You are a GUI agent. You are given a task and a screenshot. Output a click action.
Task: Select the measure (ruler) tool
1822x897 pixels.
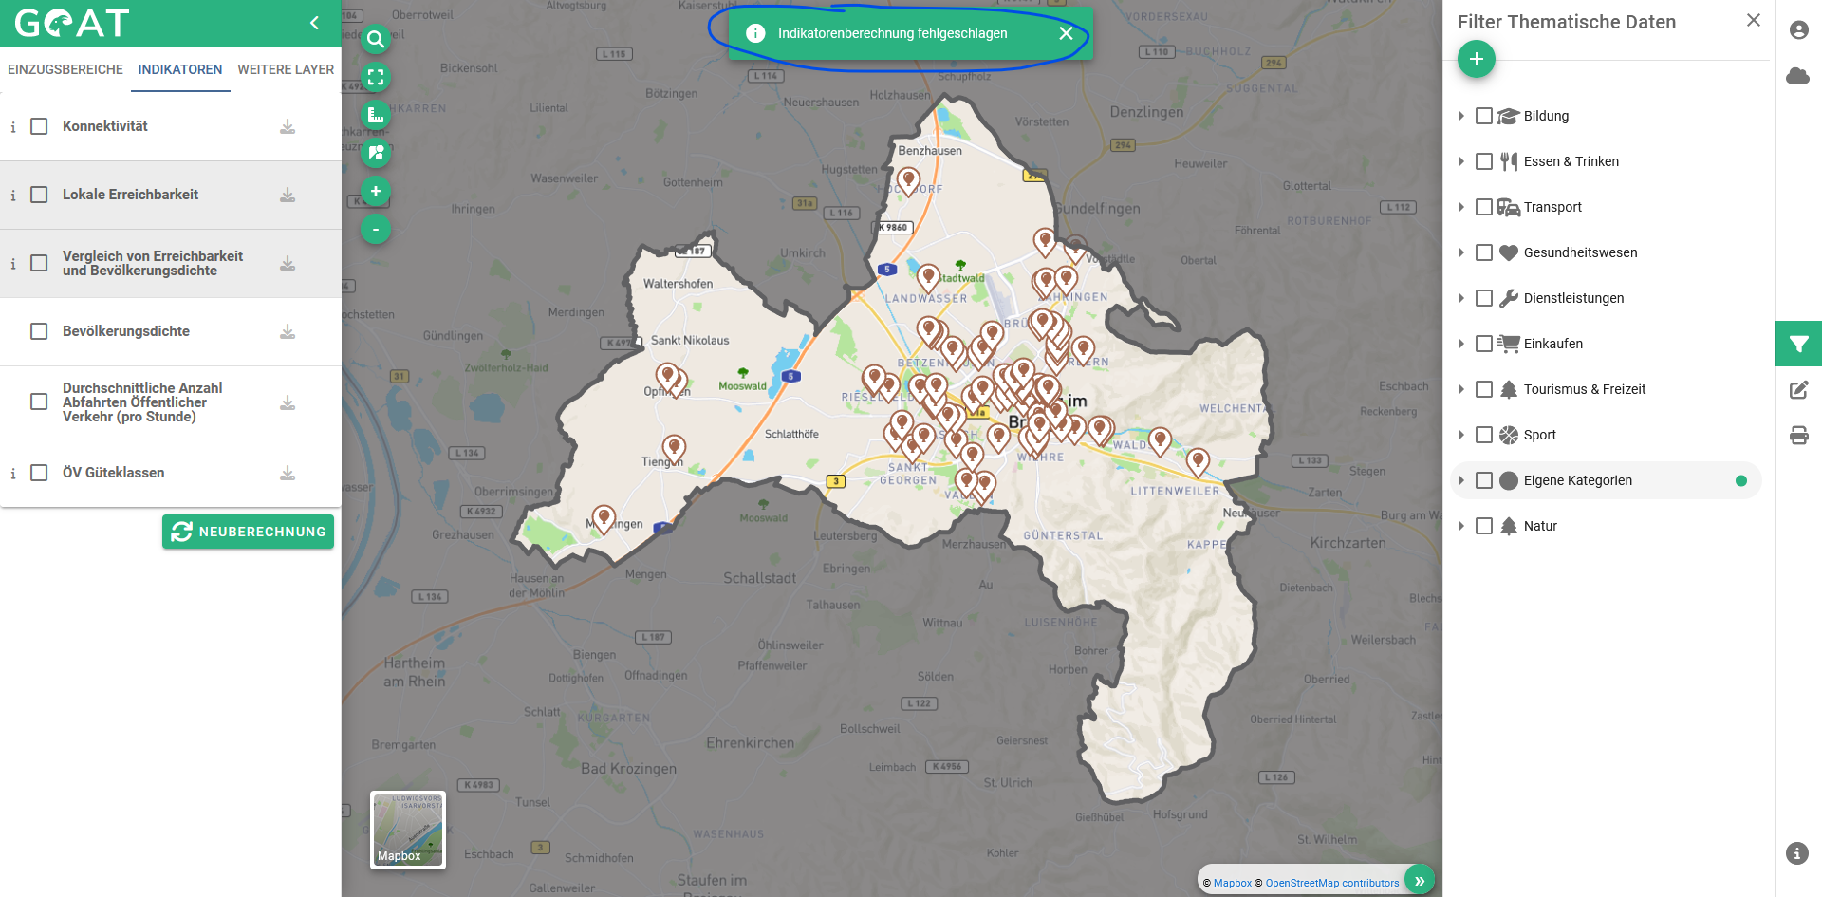pyautogui.click(x=376, y=115)
